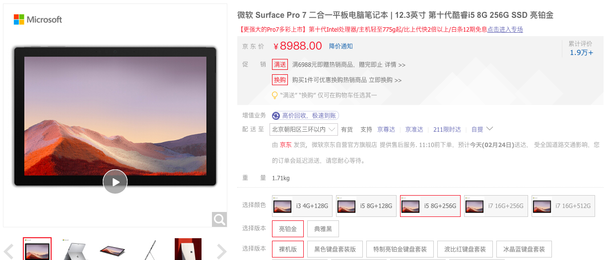Viewport: 611px width, 260px height.
Task: Expand 满送 promotion details link
Action: point(395,64)
